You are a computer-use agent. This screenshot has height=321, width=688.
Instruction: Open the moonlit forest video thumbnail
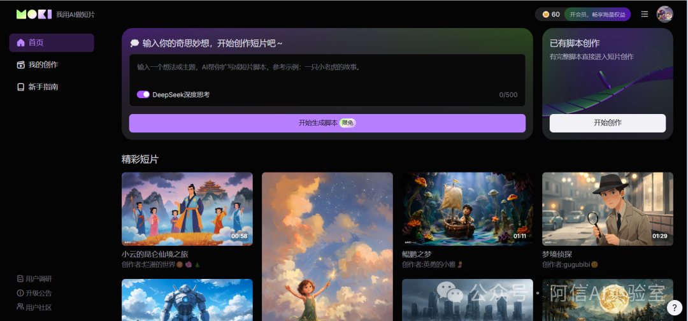pyautogui.click(x=607, y=300)
